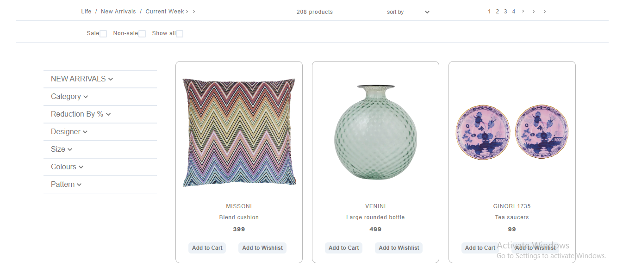This screenshot has height=272, width=623.
Task: Add Ginori 1735 tea saucers to Cart
Action: click(x=480, y=247)
